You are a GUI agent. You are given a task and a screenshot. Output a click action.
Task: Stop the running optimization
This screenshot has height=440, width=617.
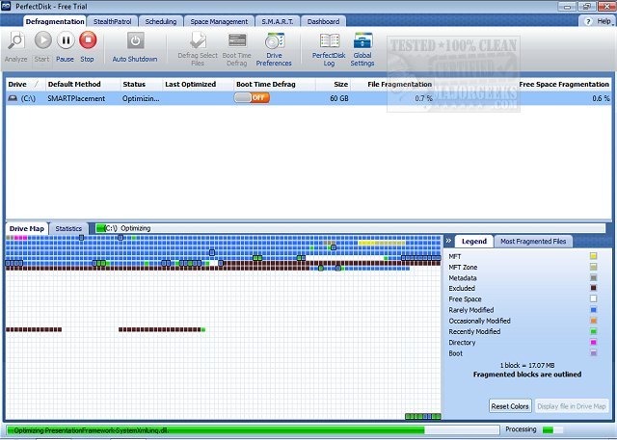coord(88,41)
